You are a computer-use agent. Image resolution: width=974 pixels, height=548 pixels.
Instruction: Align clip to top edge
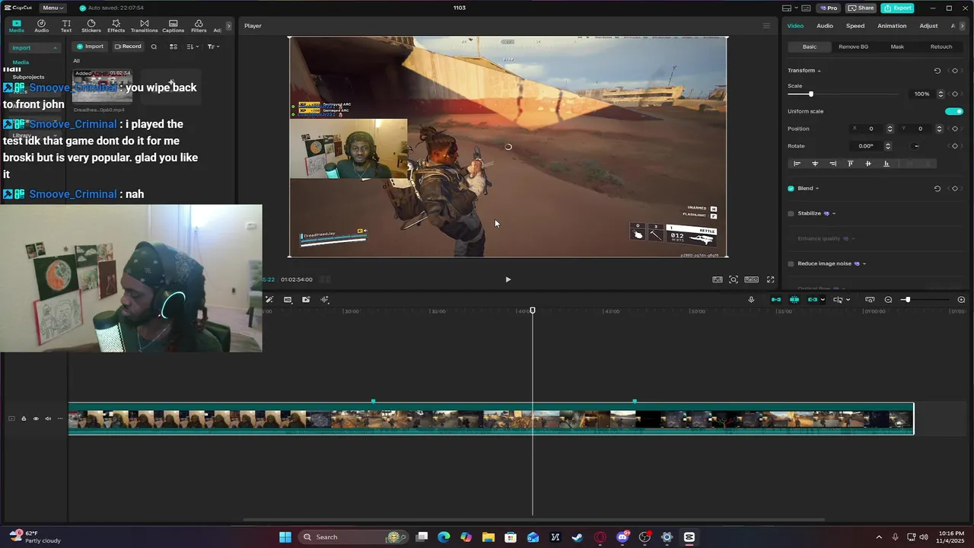[x=850, y=164]
